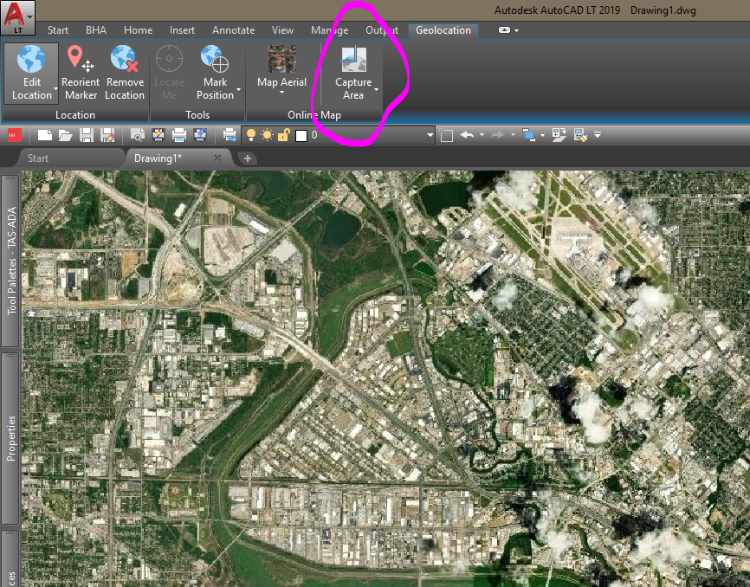This screenshot has width=750, height=587.
Task: Switch to the Home ribbon tab
Action: (139, 30)
